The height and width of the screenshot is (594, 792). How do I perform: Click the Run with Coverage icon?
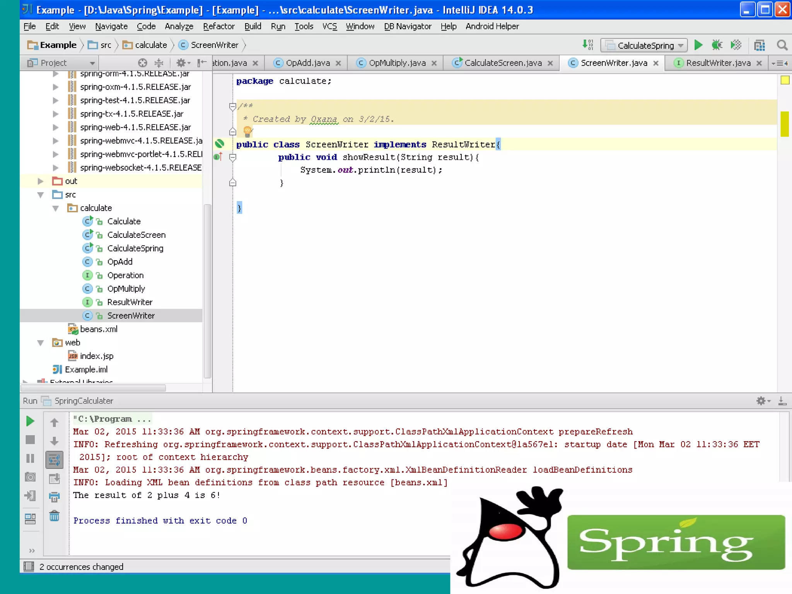click(x=736, y=45)
